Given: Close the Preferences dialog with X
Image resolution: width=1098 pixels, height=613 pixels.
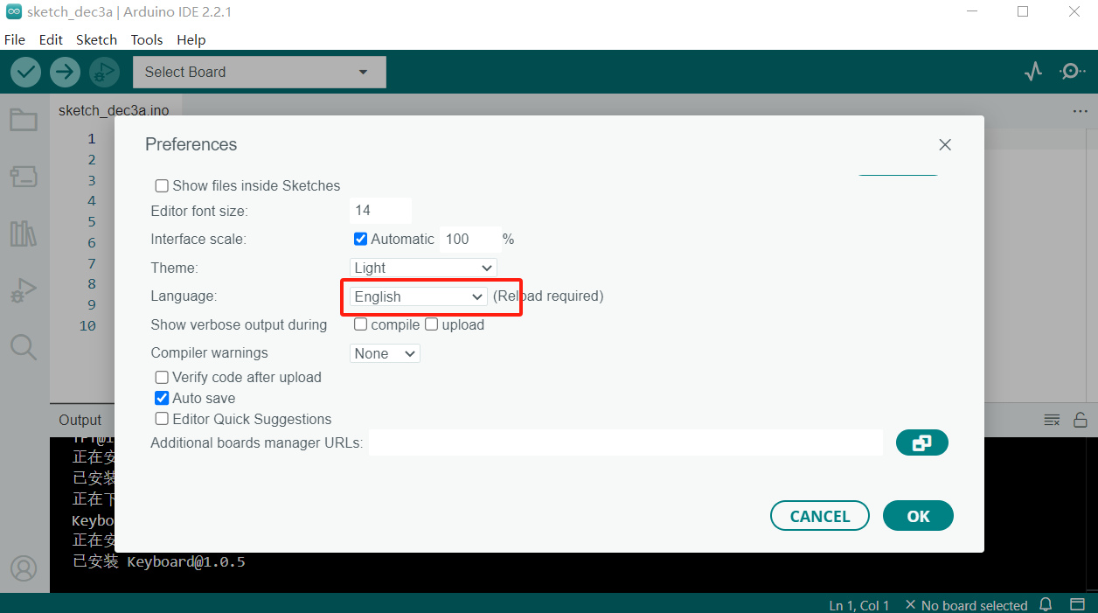Looking at the screenshot, I should tap(944, 144).
